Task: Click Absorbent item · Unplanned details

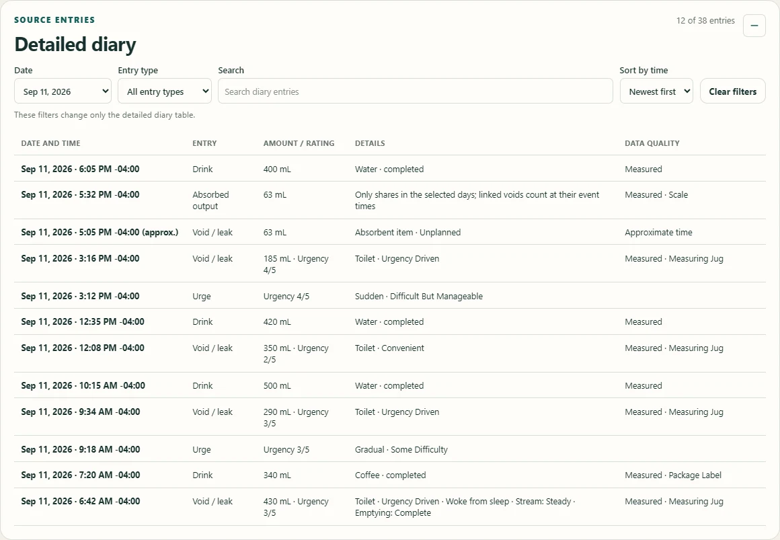Action: pos(408,233)
